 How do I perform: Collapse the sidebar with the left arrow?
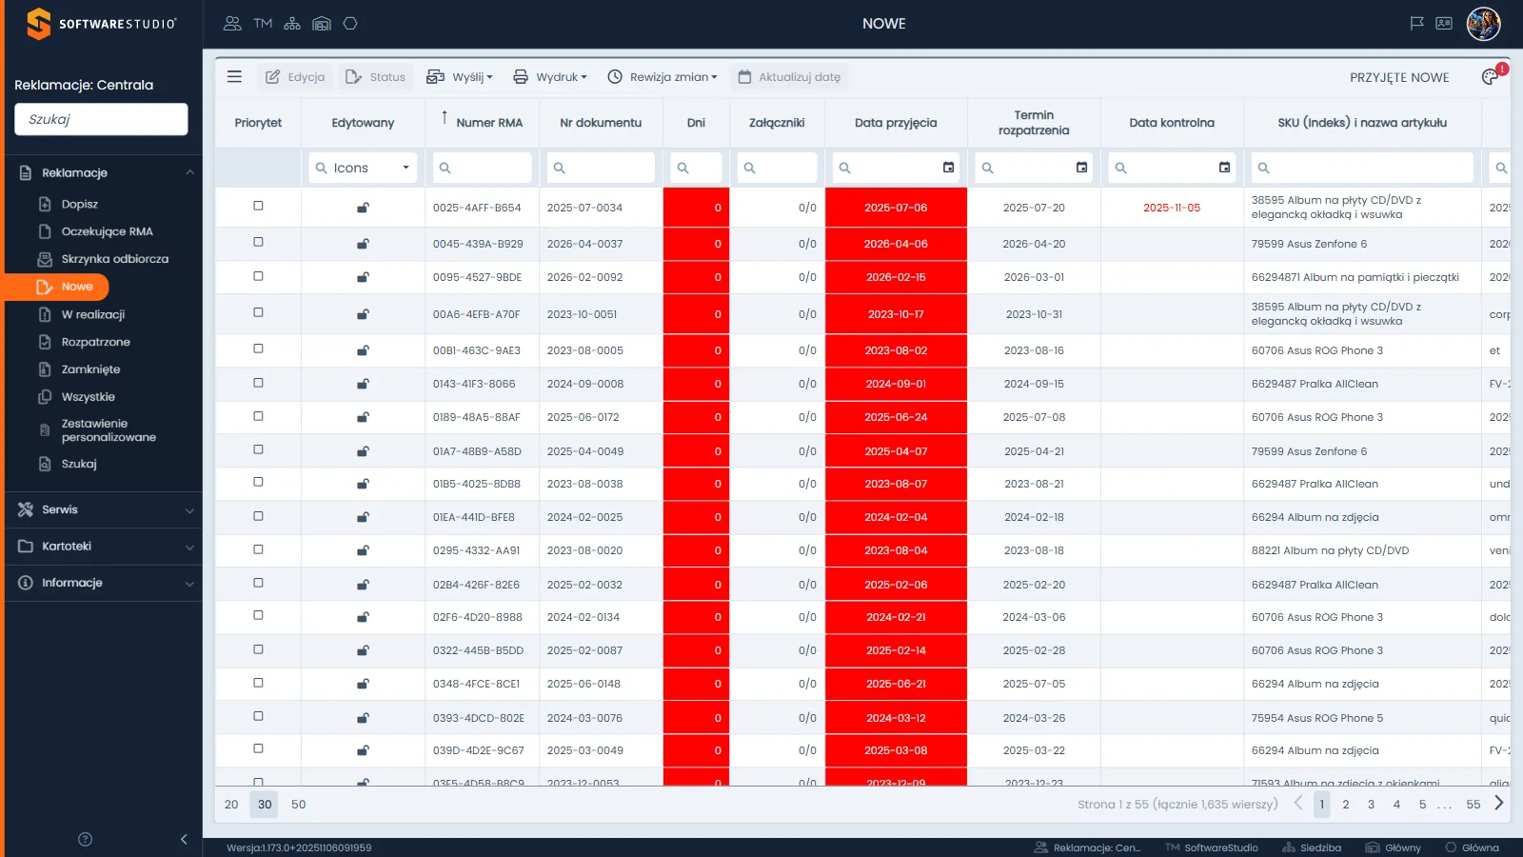pos(184,839)
